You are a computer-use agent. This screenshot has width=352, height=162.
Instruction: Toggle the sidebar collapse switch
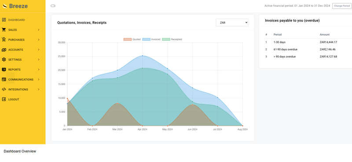click(x=53, y=6)
